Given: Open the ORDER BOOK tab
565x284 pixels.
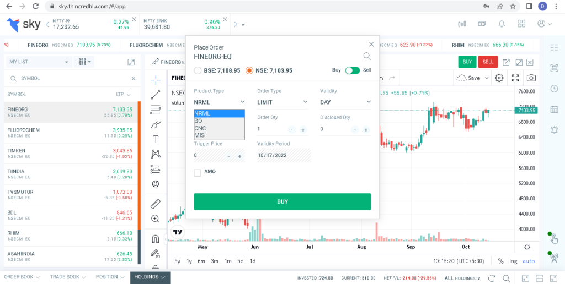Looking at the screenshot, I should click(x=22, y=277).
